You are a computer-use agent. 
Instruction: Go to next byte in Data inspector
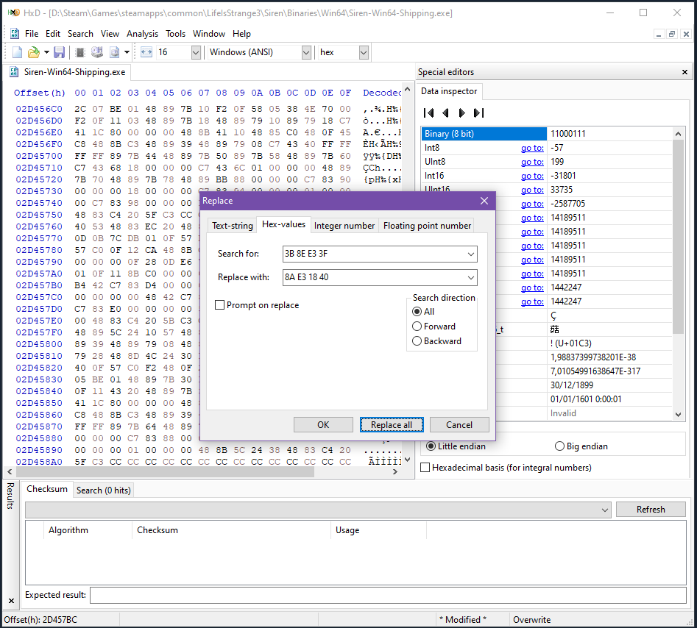[x=462, y=113]
